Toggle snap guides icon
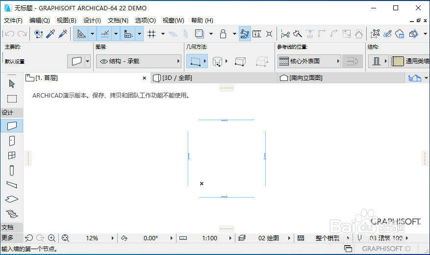Viewport: 430px width, 255px height. (104, 34)
